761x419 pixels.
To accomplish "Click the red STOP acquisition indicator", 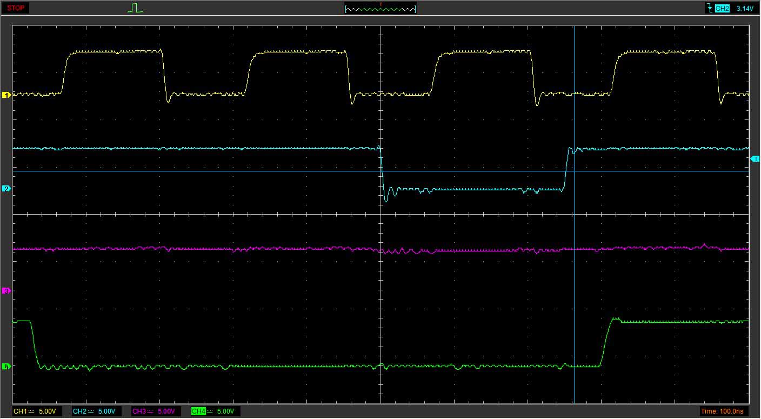I will coord(16,8).
